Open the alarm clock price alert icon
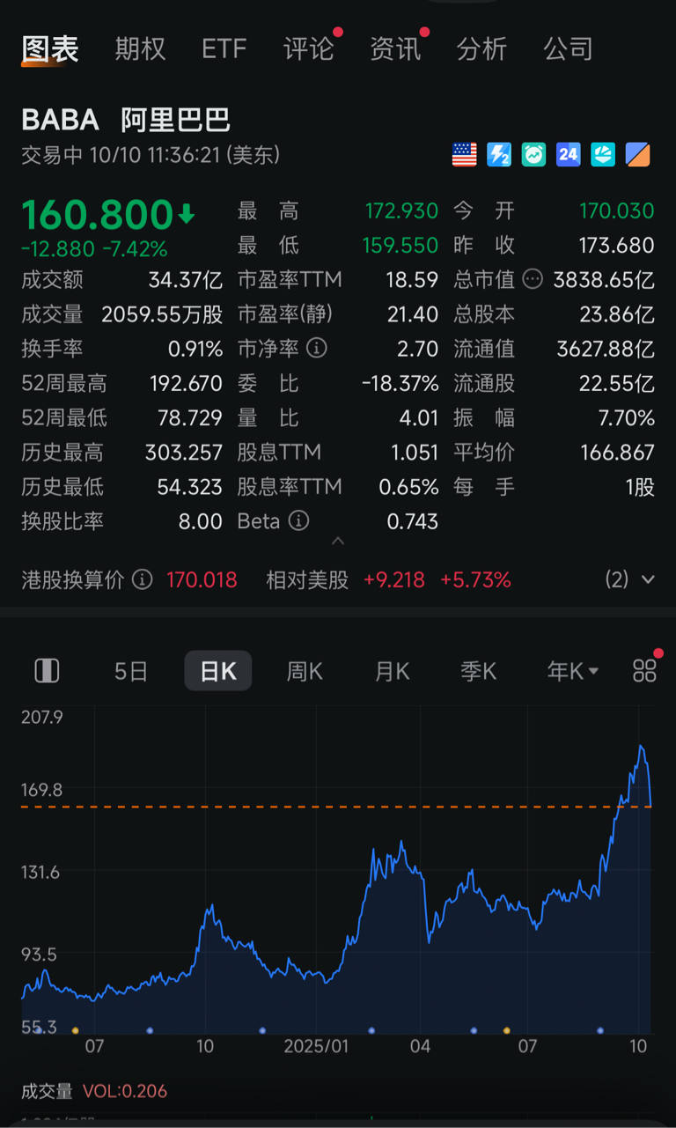 click(533, 155)
